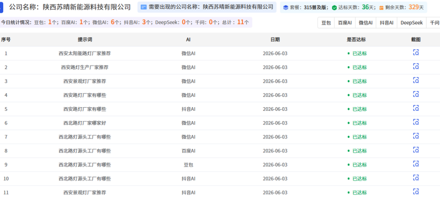Open screenshot icon in row 10

(x=416, y=178)
